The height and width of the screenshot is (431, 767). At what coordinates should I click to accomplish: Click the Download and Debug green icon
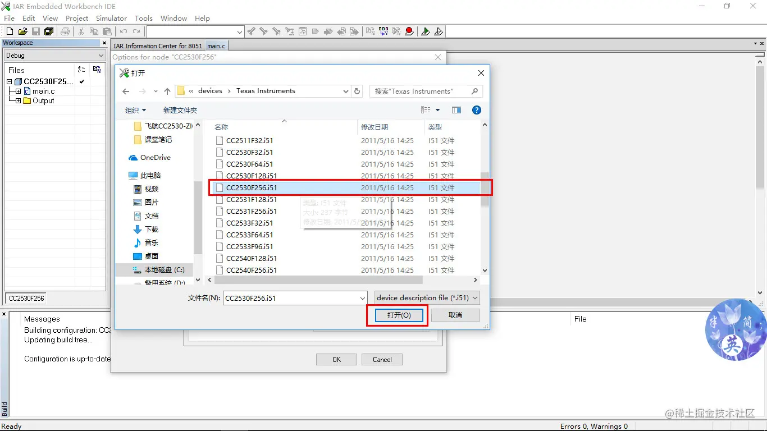pyautogui.click(x=426, y=31)
